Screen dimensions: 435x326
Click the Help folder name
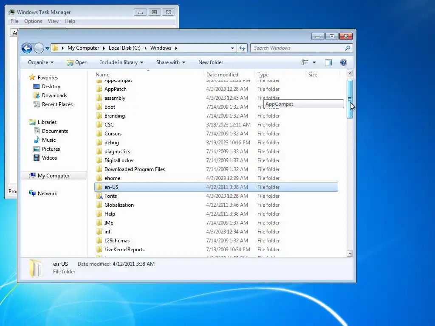[x=110, y=214]
